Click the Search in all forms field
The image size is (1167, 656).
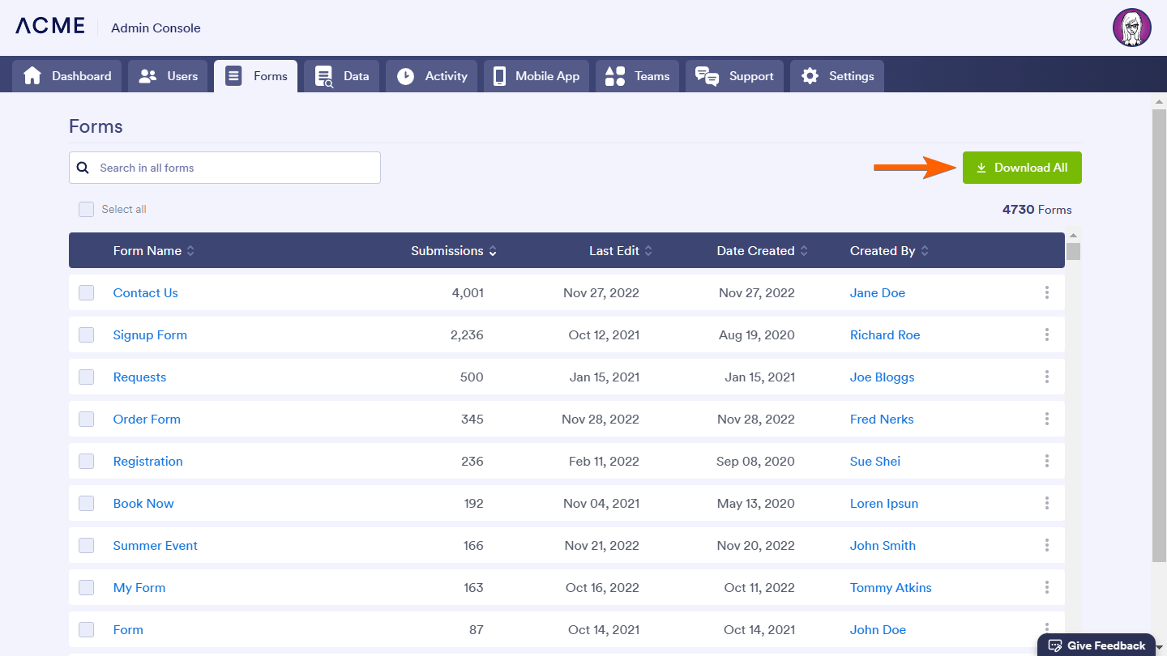[x=235, y=168]
